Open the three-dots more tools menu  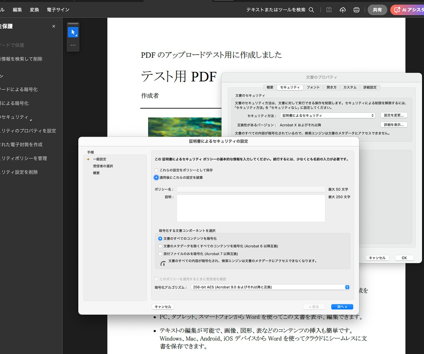(73, 45)
